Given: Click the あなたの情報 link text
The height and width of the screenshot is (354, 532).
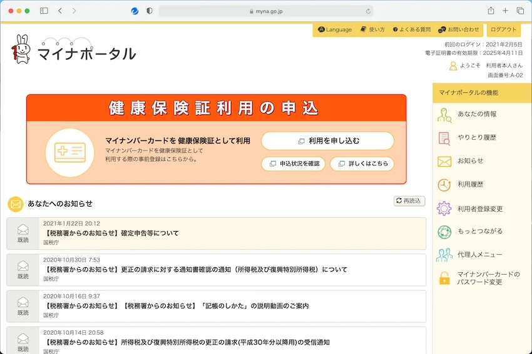Looking at the screenshot, I should pyautogui.click(x=477, y=114).
